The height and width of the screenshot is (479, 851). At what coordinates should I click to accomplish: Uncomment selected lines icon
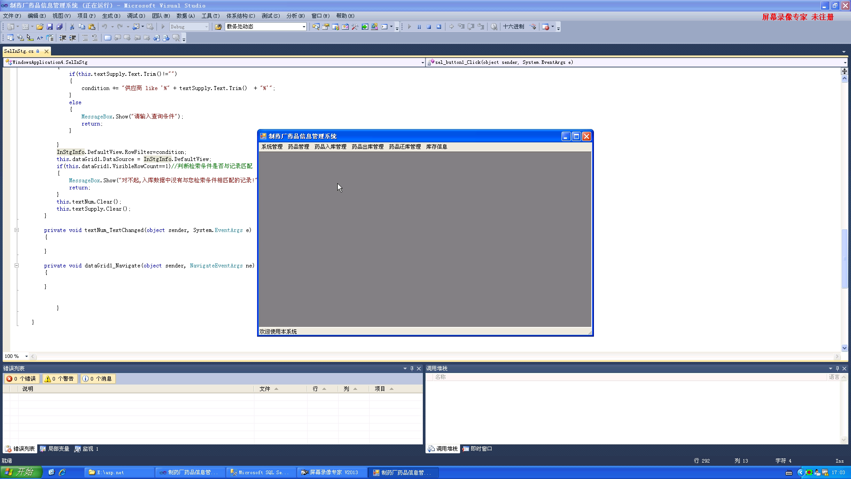tap(95, 38)
